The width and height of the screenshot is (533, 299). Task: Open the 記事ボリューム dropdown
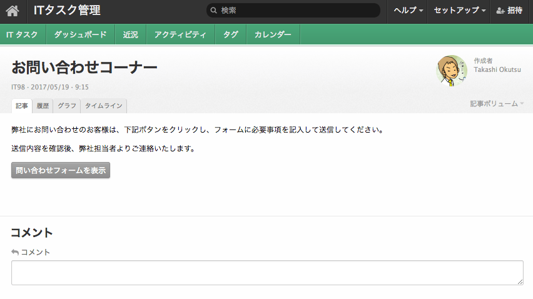tap(497, 103)
